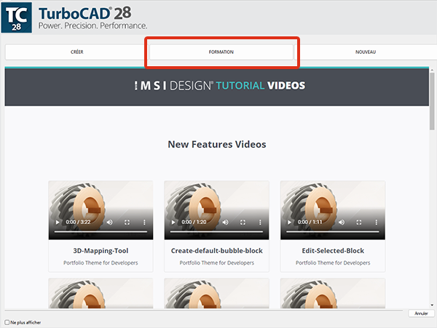This screenshot has width=437, height=328.
Task: Open options menu of Edit-Selected-Block video
Action: click(377, 222)
